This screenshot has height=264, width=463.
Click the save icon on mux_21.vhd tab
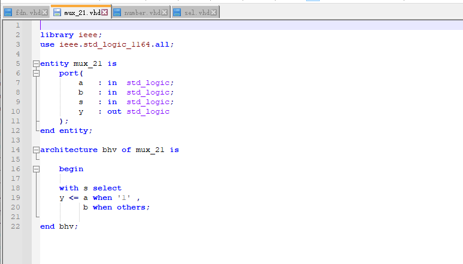click(x=57, y=13)
